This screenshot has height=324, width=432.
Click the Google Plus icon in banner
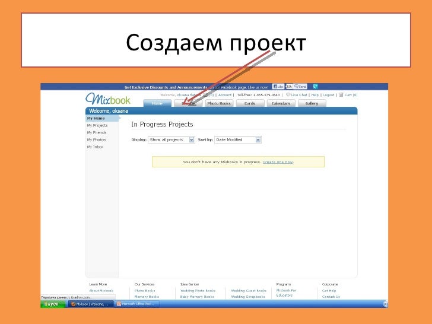316,87
